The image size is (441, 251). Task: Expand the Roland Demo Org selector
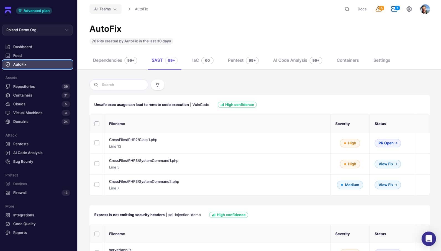click(x=37, y=30)
